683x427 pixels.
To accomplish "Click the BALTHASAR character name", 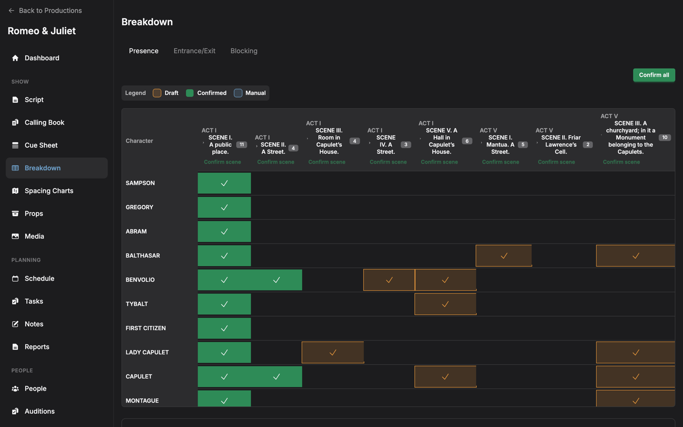I will coord(143,256).
